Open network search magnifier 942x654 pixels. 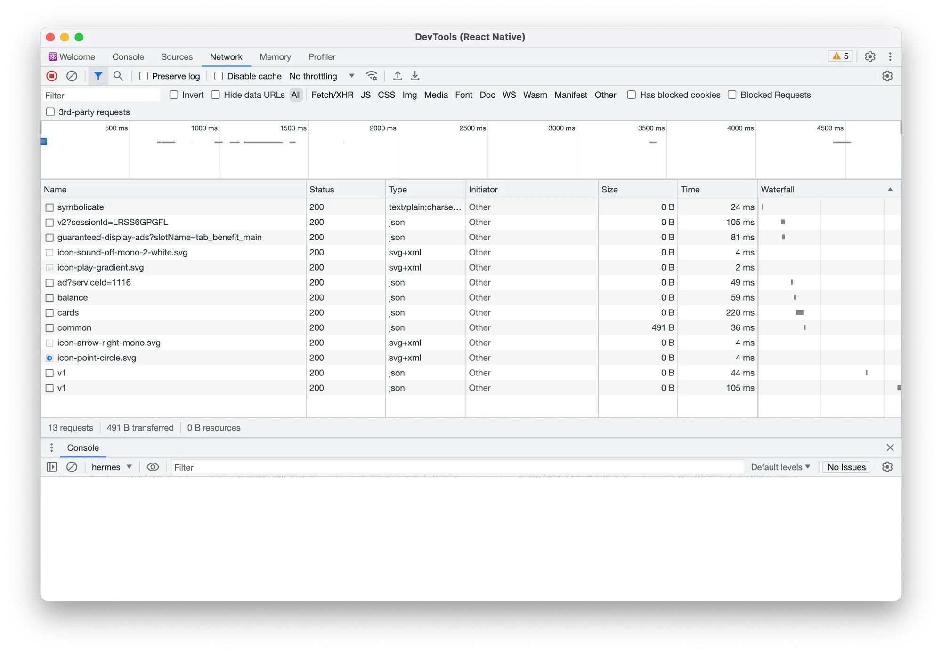pos(118,76)
